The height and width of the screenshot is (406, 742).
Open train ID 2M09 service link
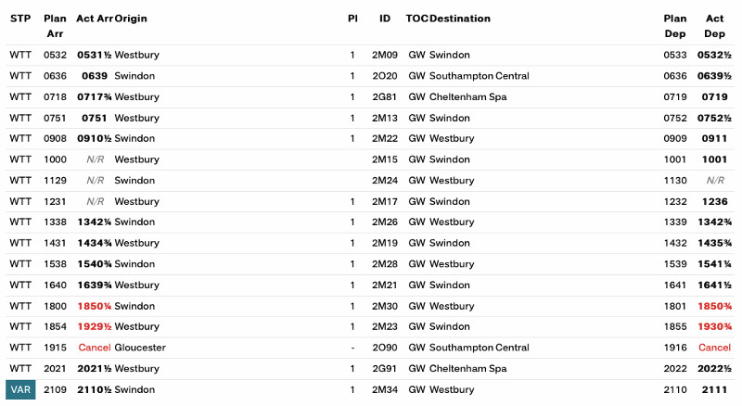click(384, 55)
